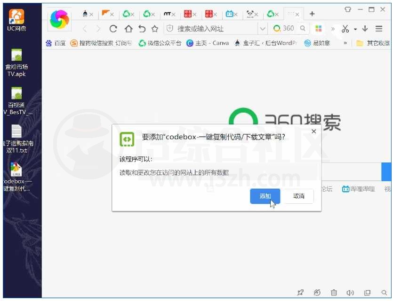
Task: Close the currently active blank tab
Action: [x=297, y=15]
